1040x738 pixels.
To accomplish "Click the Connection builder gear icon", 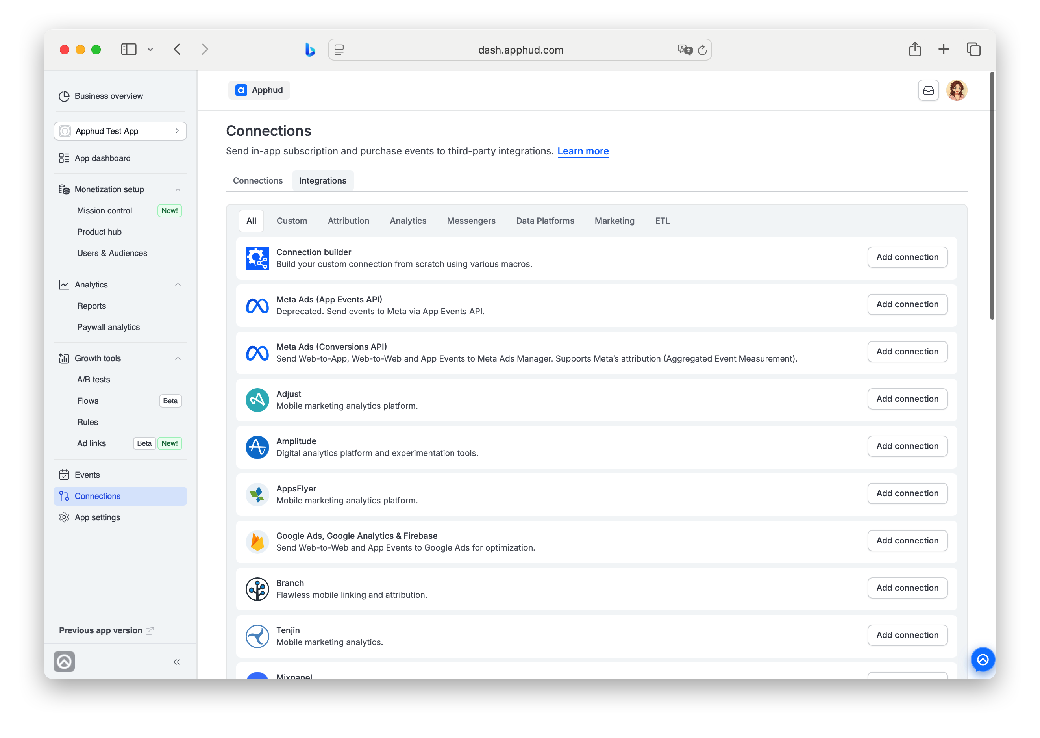I will click(257, 258).
